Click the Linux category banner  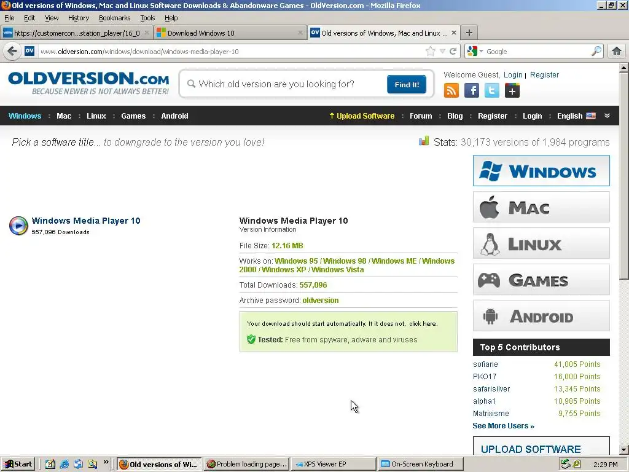click(x=541, y=243)
